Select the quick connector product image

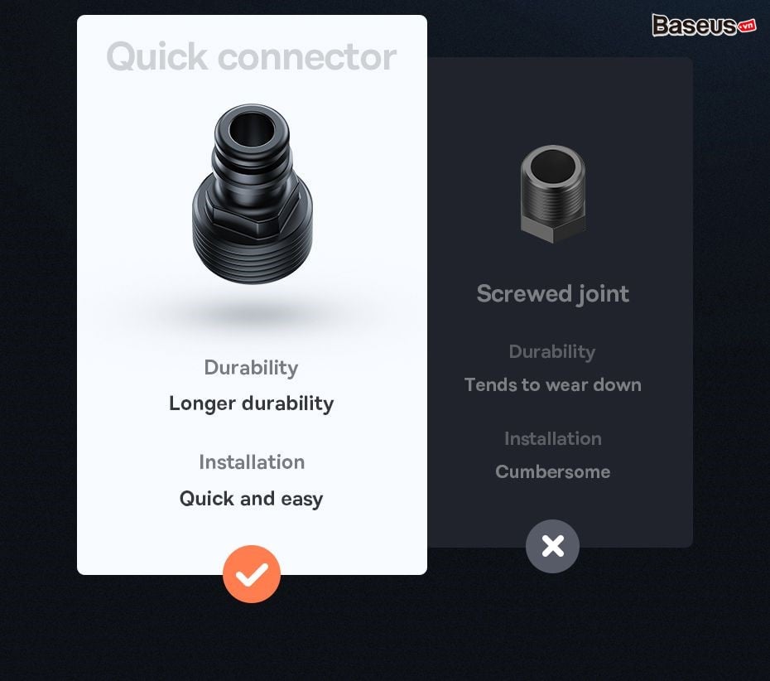click(252, 194)
